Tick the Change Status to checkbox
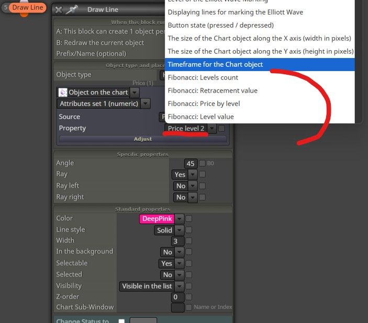 [x=121, y=321]
